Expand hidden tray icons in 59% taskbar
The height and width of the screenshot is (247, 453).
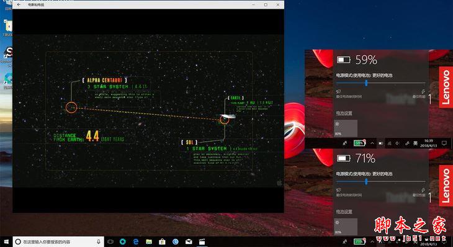click(x=372, y=143)
